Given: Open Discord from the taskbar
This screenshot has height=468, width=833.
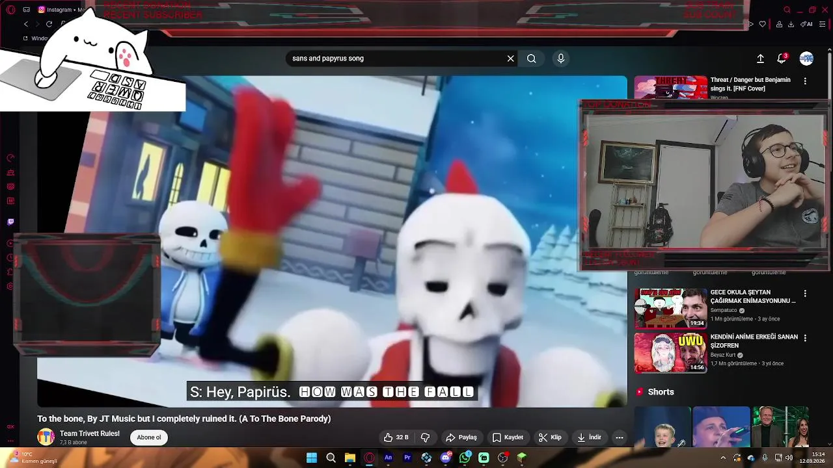Looking at the screenshot, I should tap(446, 458).
